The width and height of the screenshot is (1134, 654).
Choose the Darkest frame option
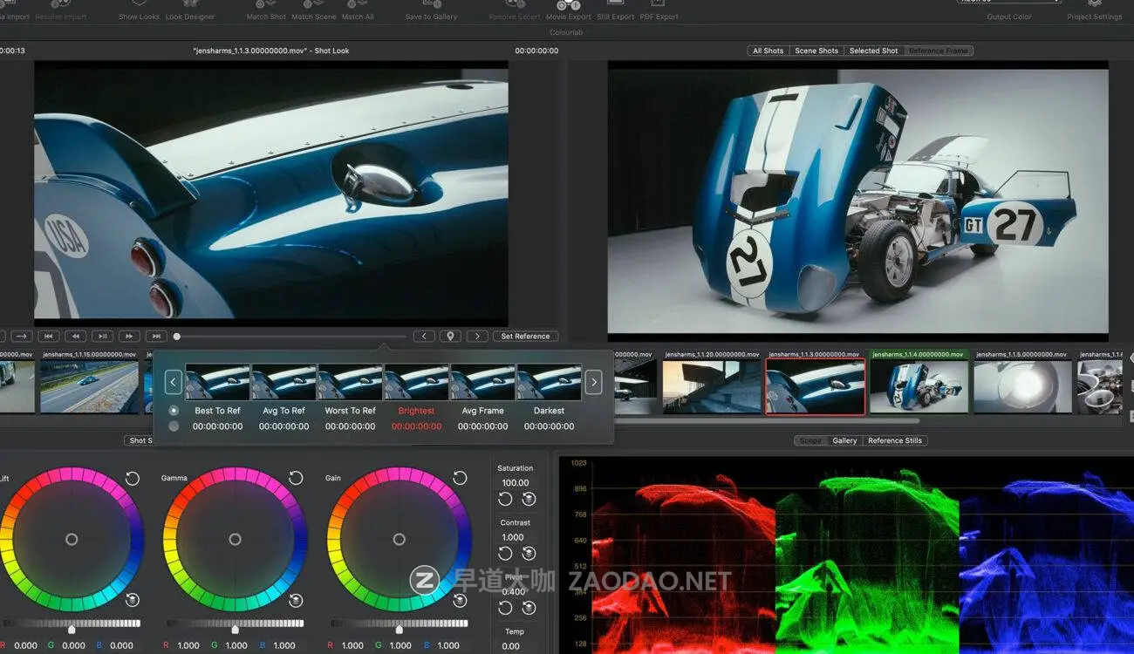(549, 410)
